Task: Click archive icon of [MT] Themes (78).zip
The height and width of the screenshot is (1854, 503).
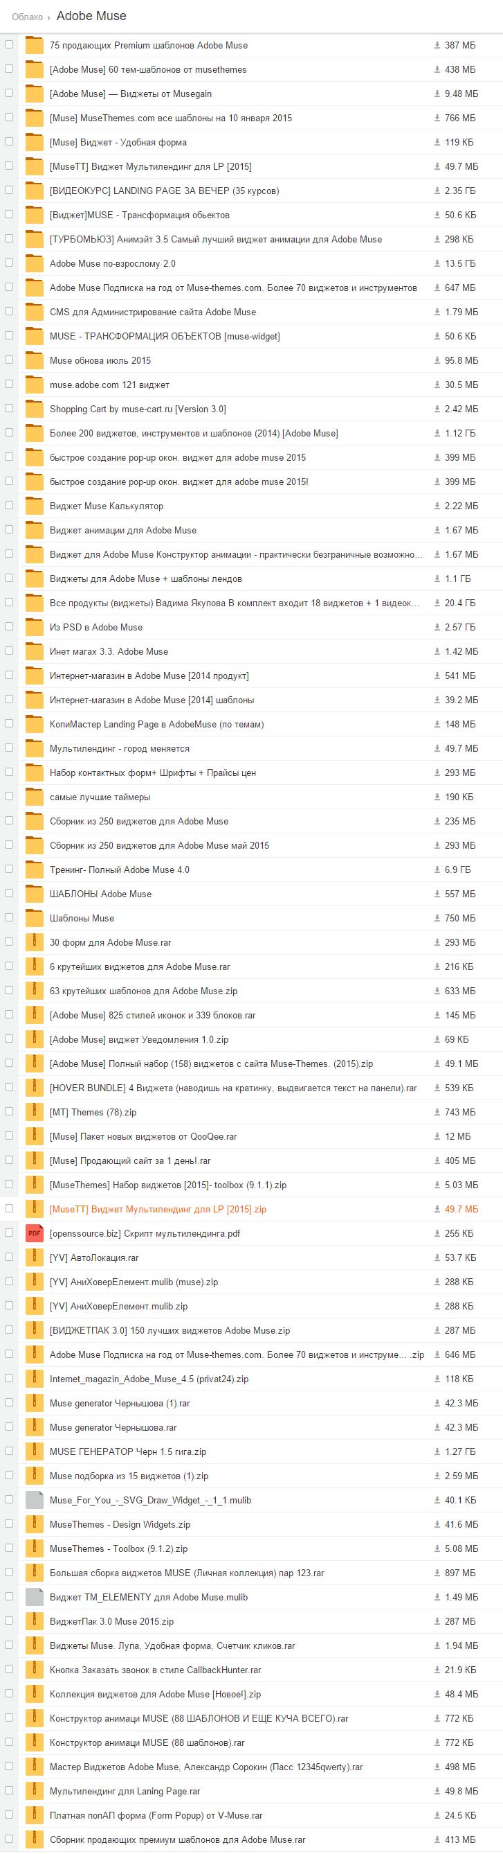Action: 35,1112
